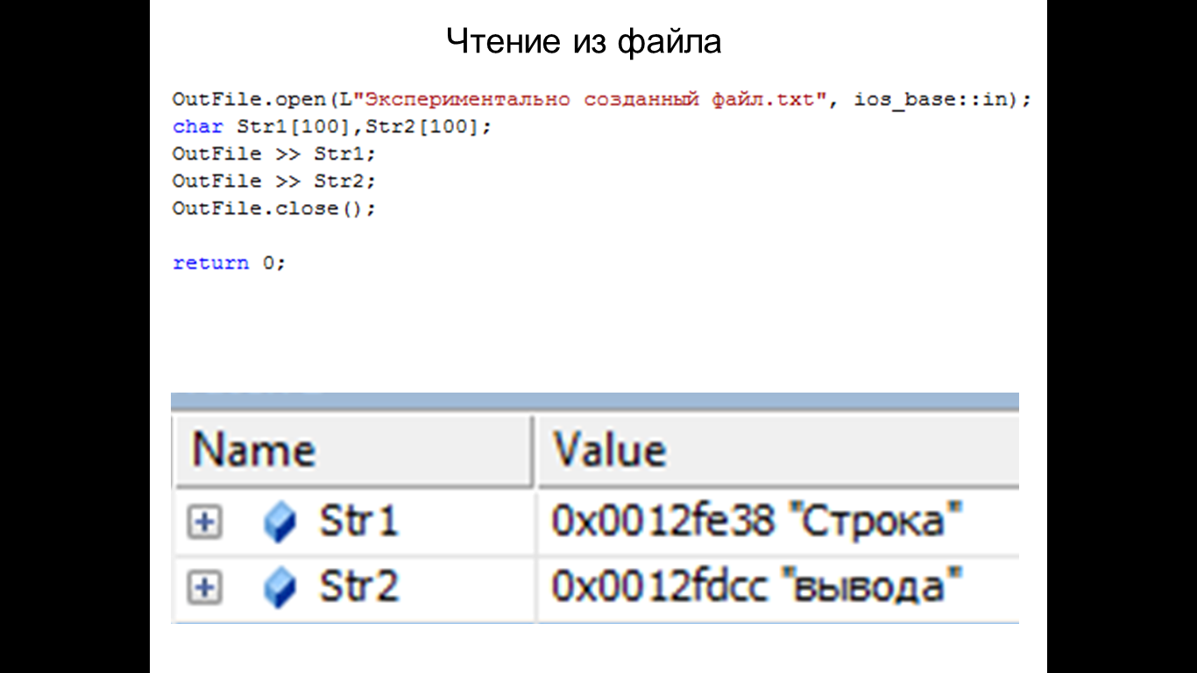Viewport: 1197px width, 673px height.
Task: Click the "OutFile >> Str2;" line
Action: click(273, 181)
